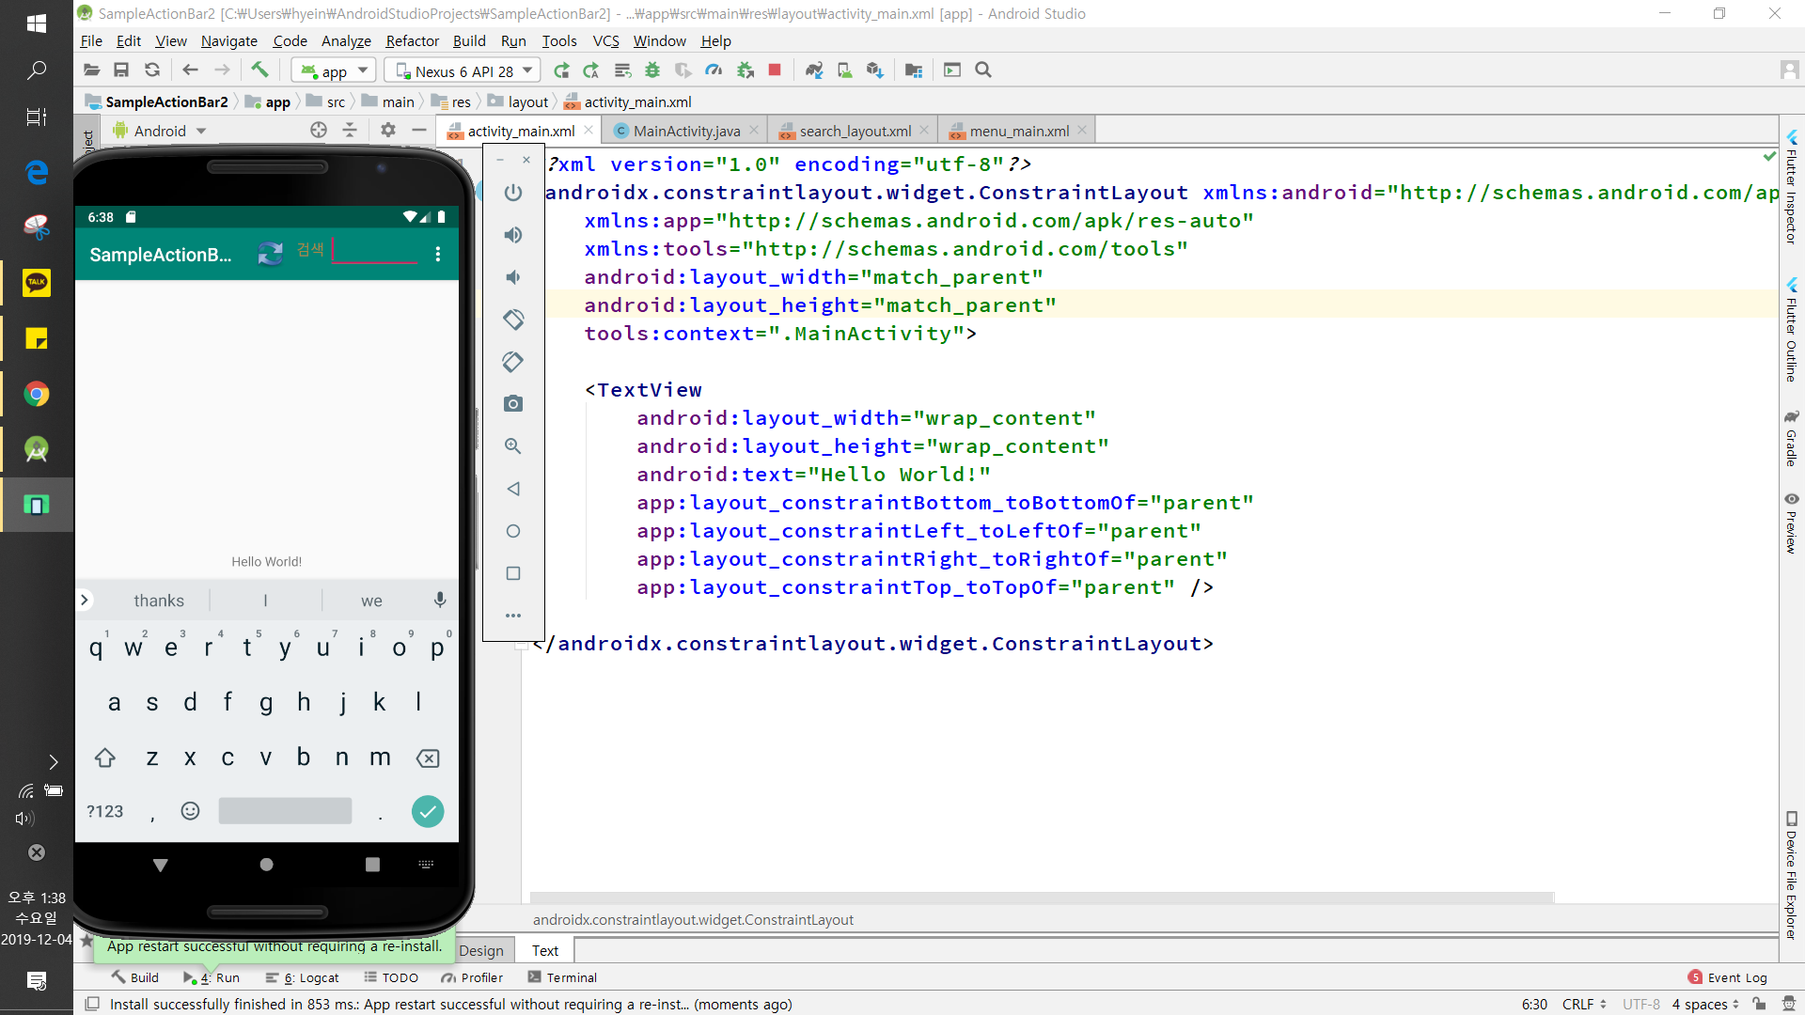Stop the running app

(775, 70)
